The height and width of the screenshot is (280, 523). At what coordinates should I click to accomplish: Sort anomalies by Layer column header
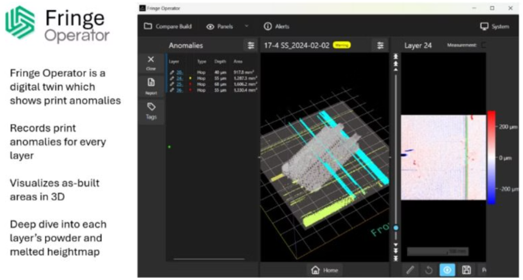tap(174, 62)
